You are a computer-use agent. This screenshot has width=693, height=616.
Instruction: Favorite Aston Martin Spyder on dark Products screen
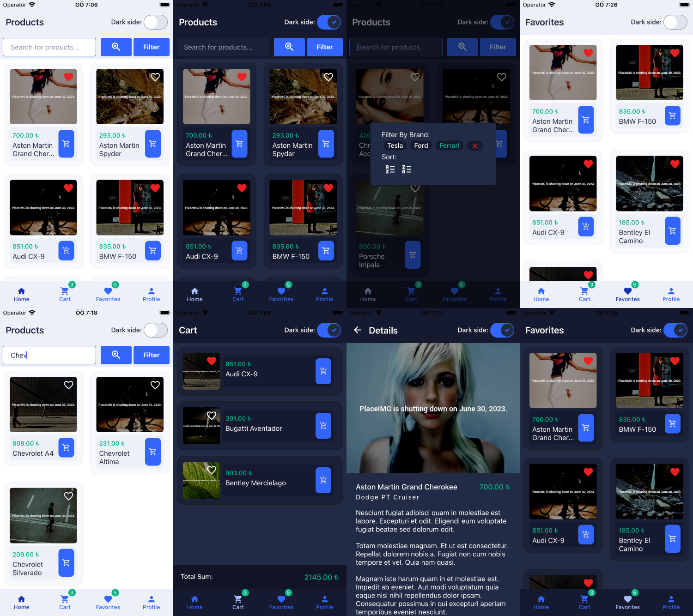(328, 77)
